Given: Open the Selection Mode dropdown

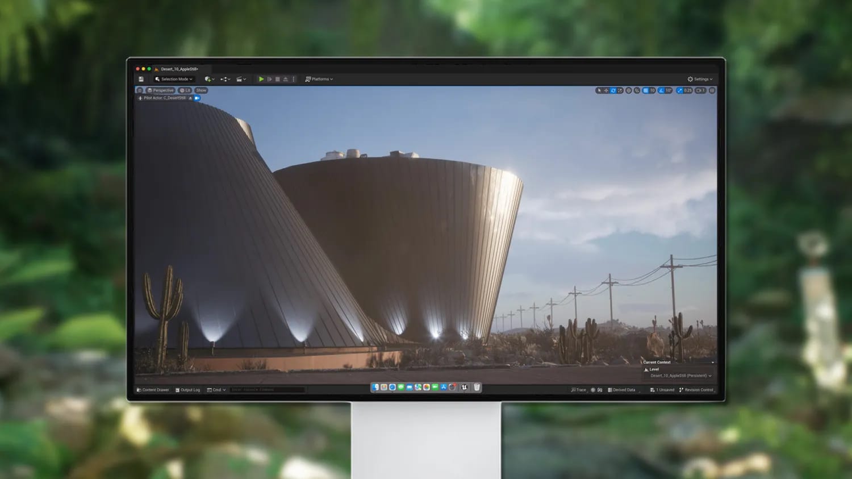Looking at the screenshot, I should [174, 79].
